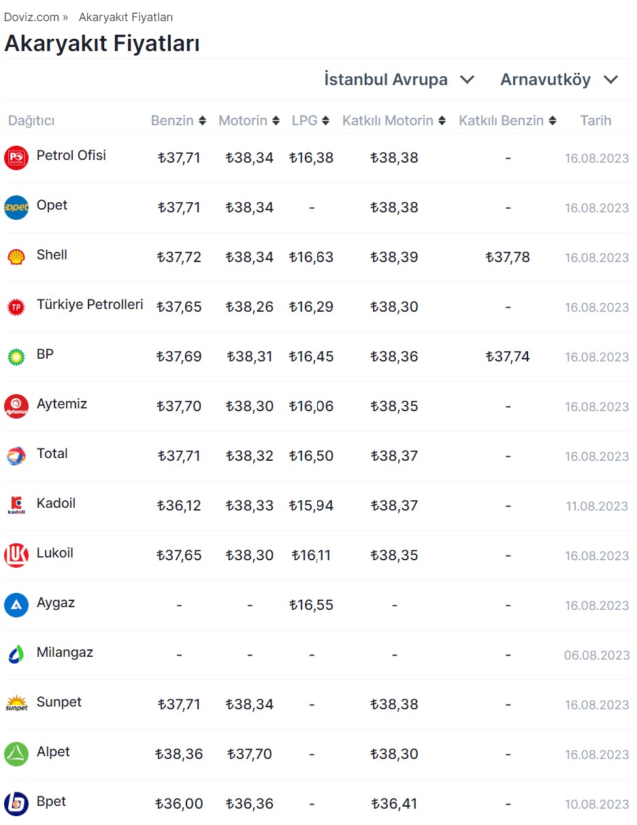This screenshot has height=825, width=637.
Task: Sort by the Motorin column header
Action: (x=249, y=120)
